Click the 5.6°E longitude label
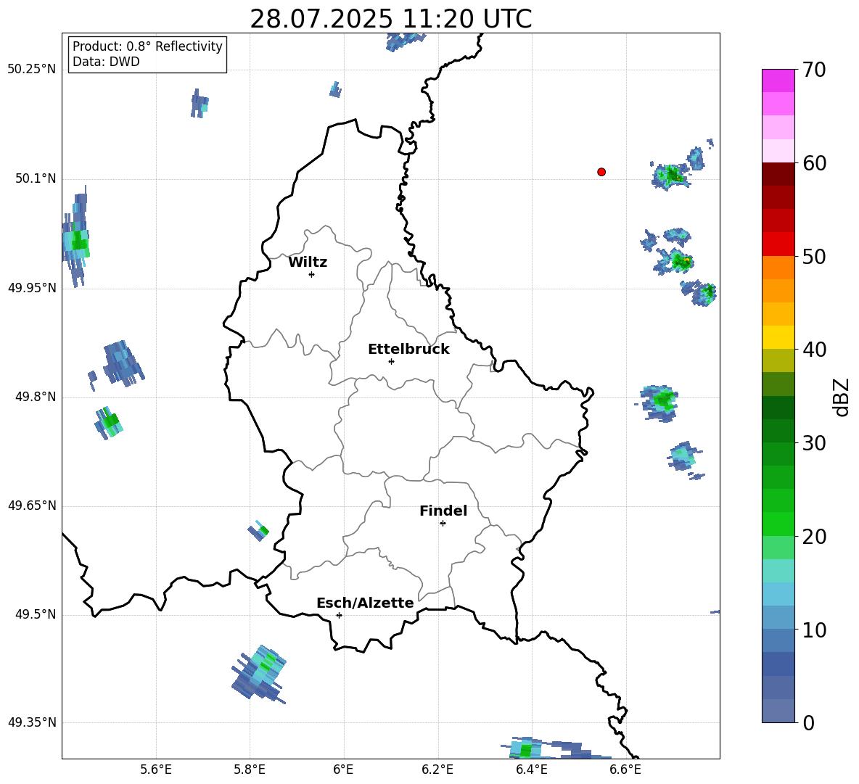The width and height of the screenshot is (859, 784). click(x=156, y=769)
